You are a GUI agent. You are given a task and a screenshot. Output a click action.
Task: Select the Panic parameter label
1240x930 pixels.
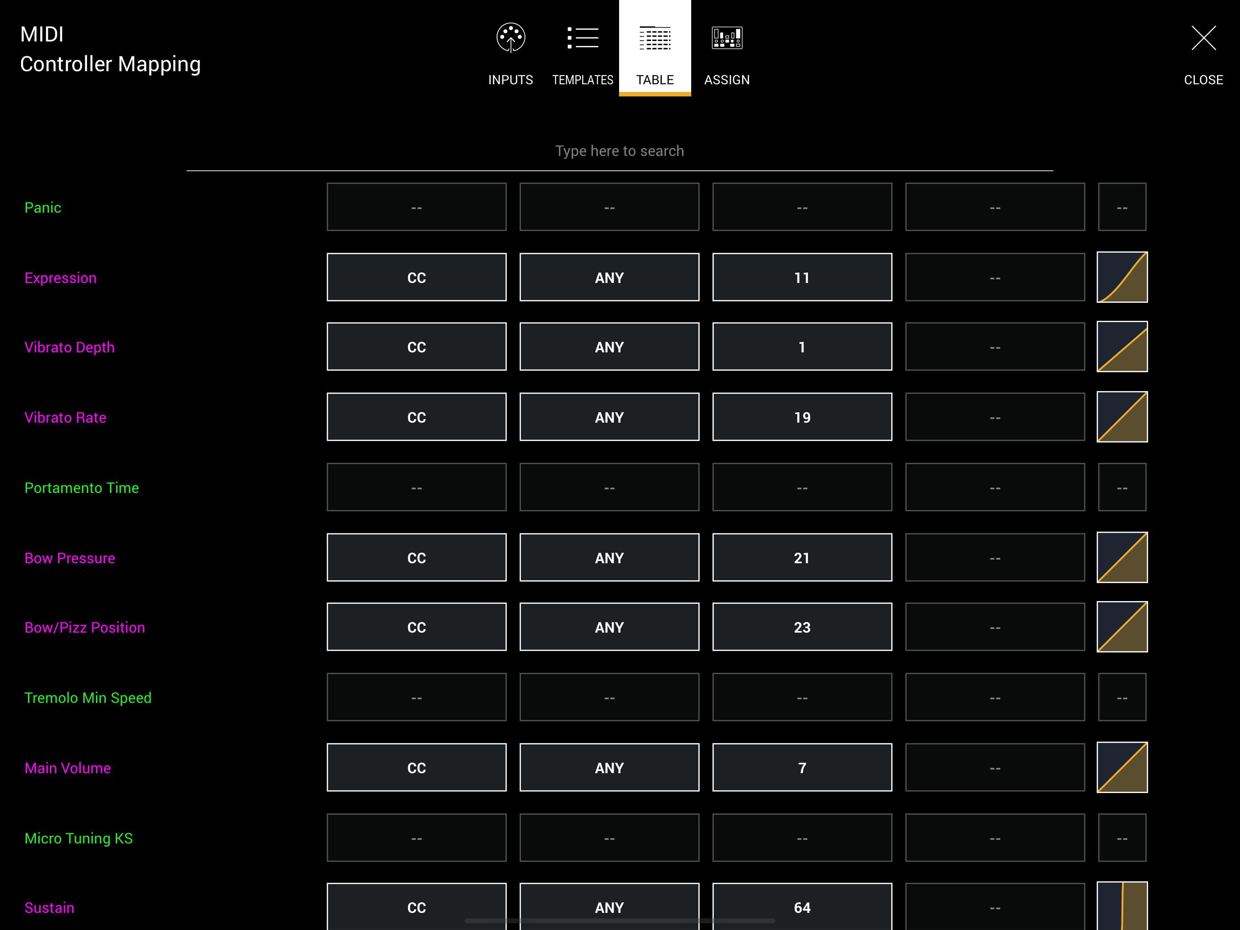click(x=43, y=207)
